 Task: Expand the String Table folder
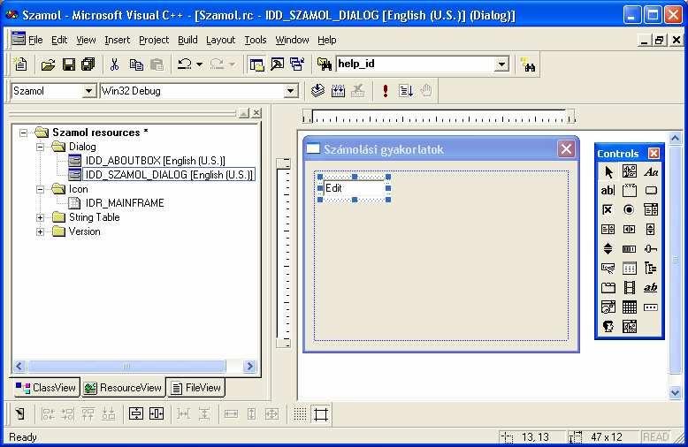(40, 217)
